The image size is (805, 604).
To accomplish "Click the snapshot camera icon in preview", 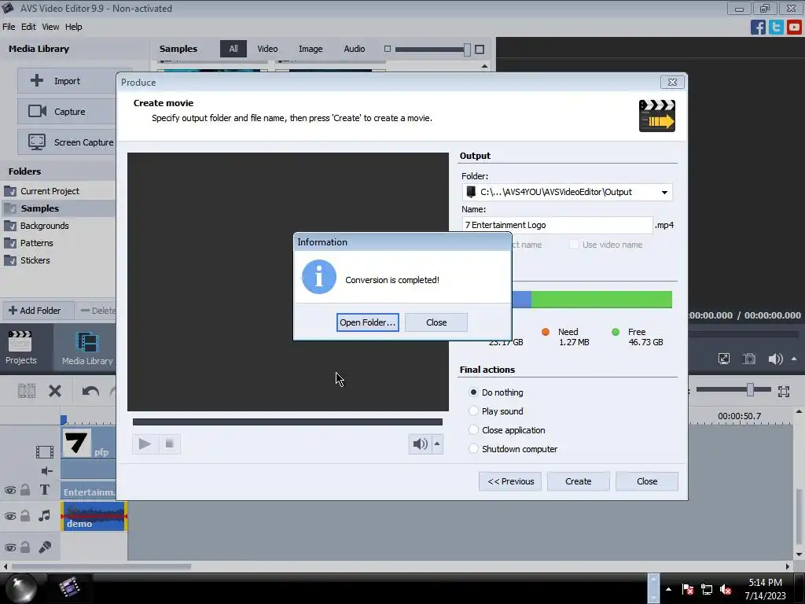I will click(749, 359).
